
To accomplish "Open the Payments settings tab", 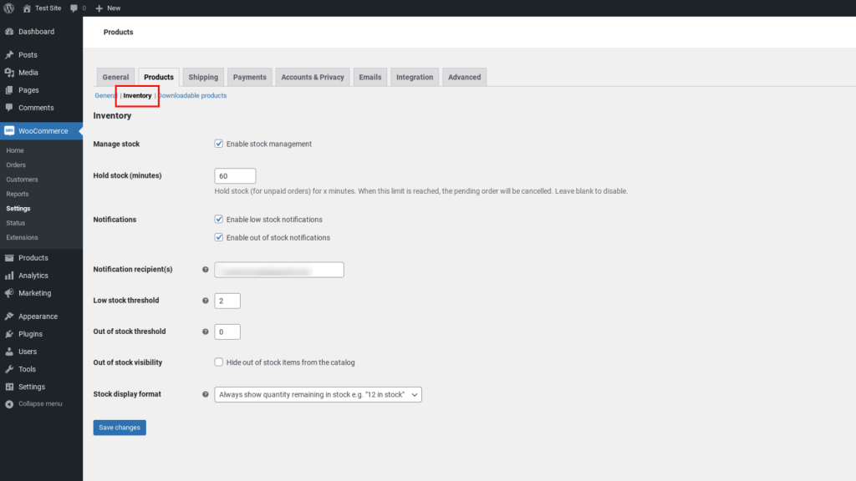I will (x=249, y=77).
